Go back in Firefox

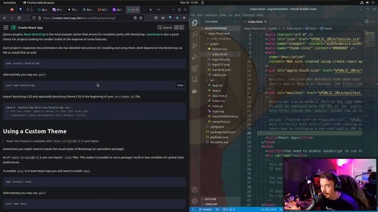tap(5, 18)
